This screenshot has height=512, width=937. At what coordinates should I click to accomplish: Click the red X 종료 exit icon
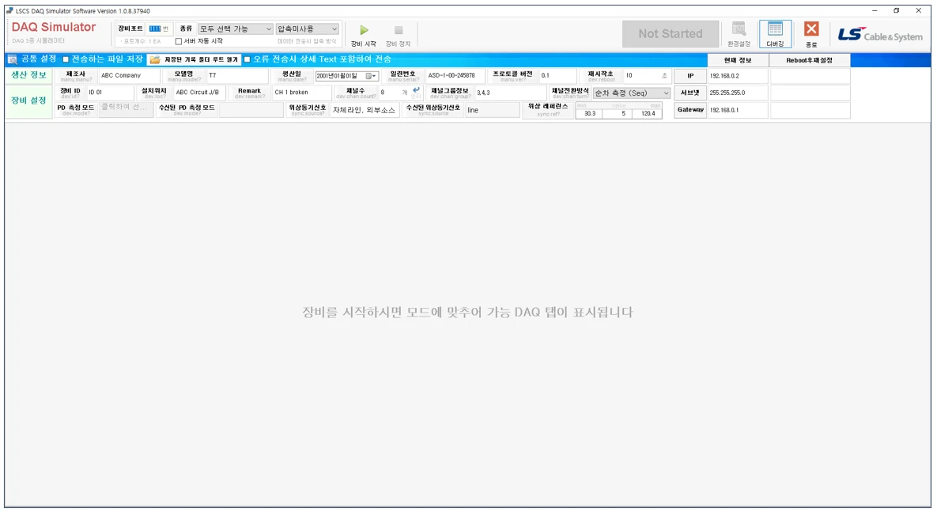point(811,28)
